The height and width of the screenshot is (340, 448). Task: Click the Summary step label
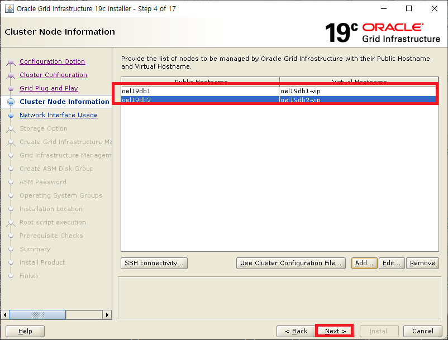(35, 249)
